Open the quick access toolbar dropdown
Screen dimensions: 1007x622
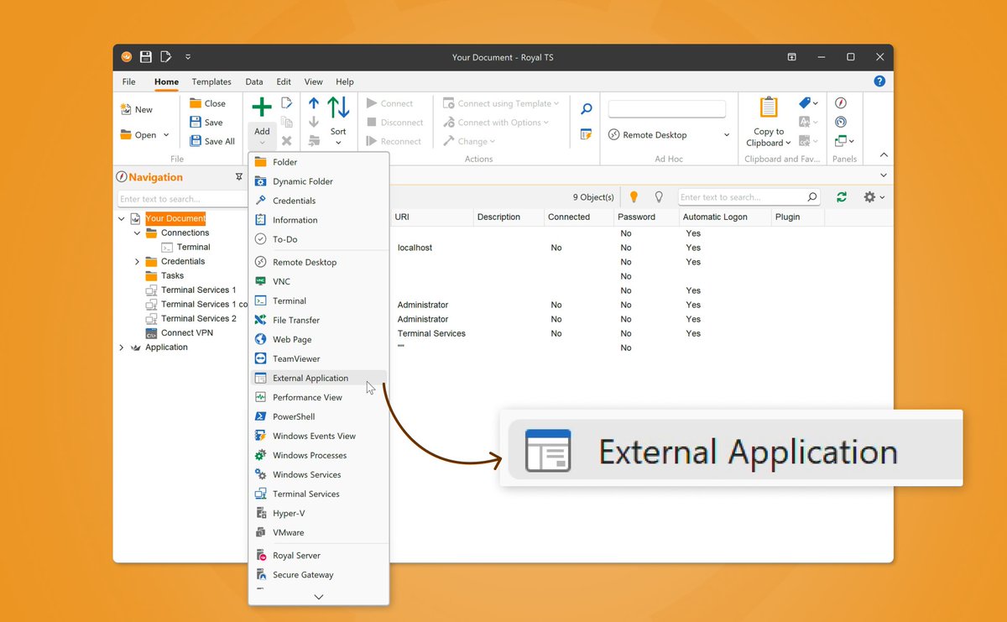(x=188, y=57)
